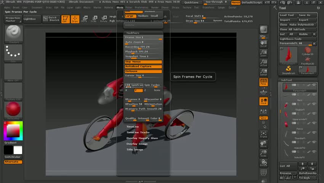The image size is (324, 183).
Task: Select the Move transform icon in top shelf
Action: (x=84, y=19)
